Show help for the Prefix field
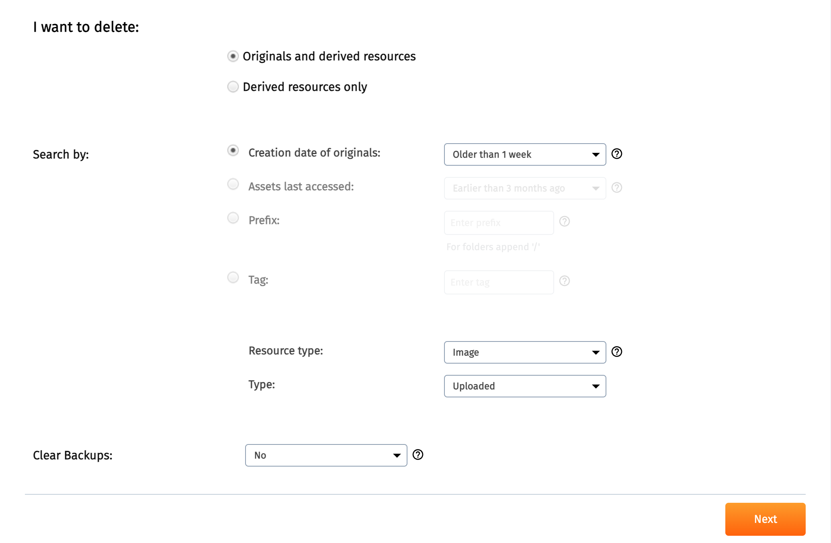 click(x=564, y=222)
